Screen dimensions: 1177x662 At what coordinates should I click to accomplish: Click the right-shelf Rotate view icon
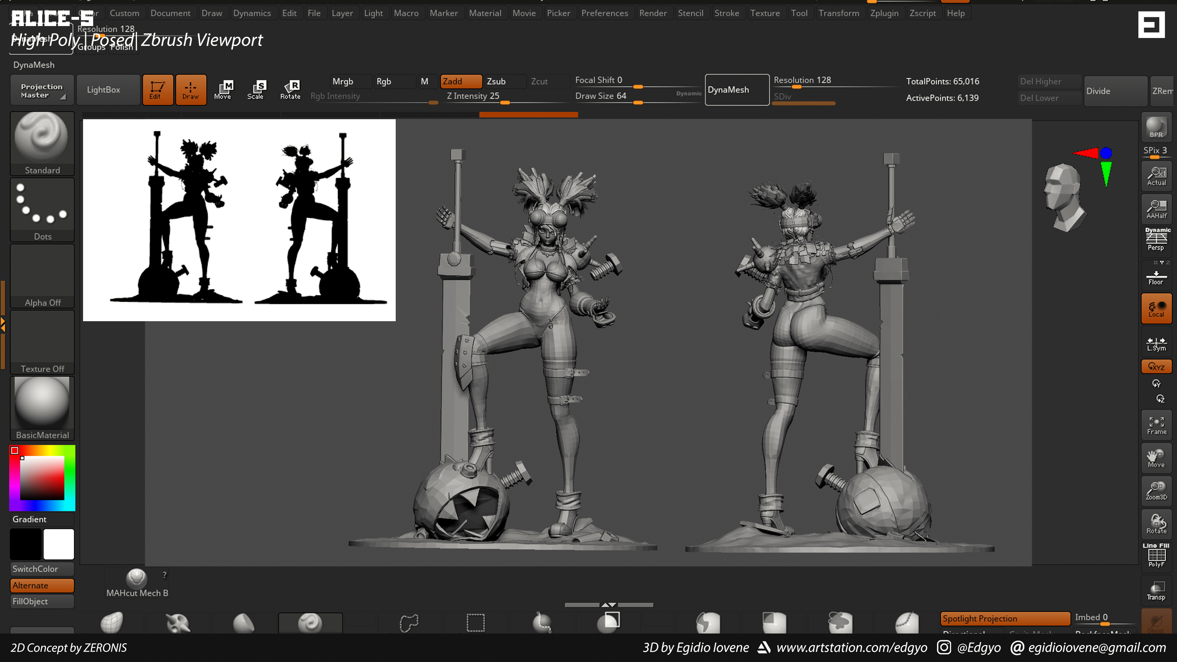[x=1156, y=524]
